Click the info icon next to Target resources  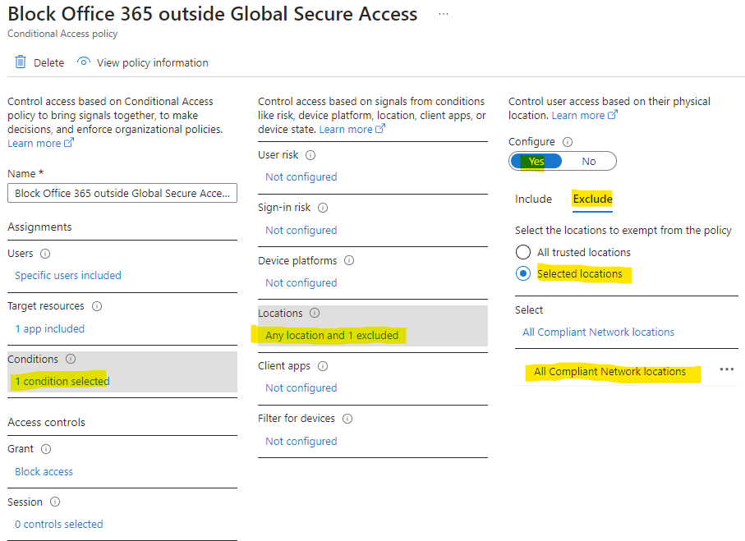point(97,306)
